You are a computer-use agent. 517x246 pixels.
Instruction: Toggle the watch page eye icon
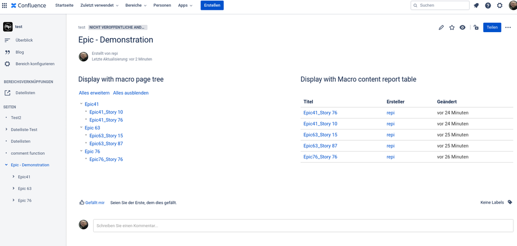463,27
